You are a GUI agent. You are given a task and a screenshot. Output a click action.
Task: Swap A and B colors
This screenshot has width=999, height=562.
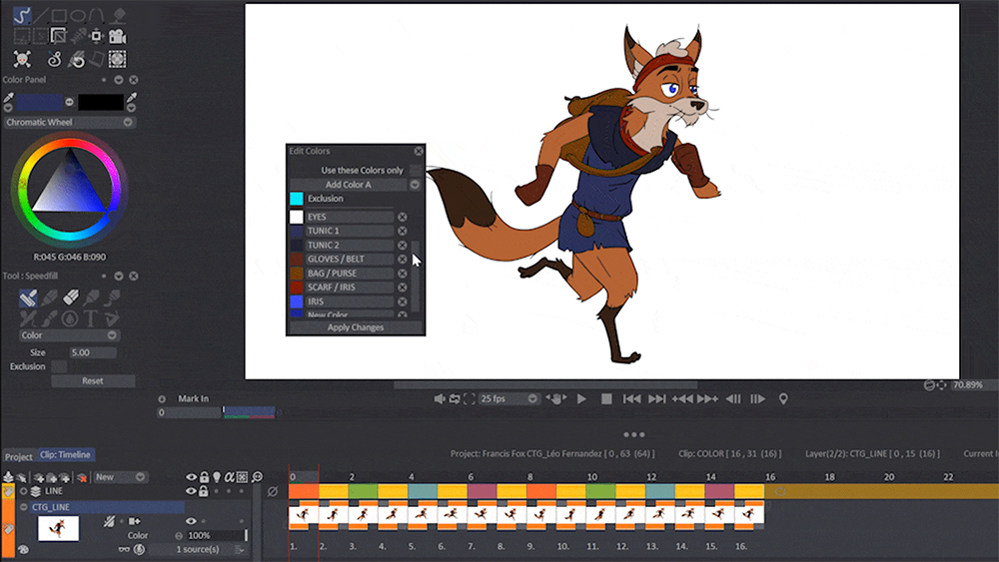click(x=69, y=102)
